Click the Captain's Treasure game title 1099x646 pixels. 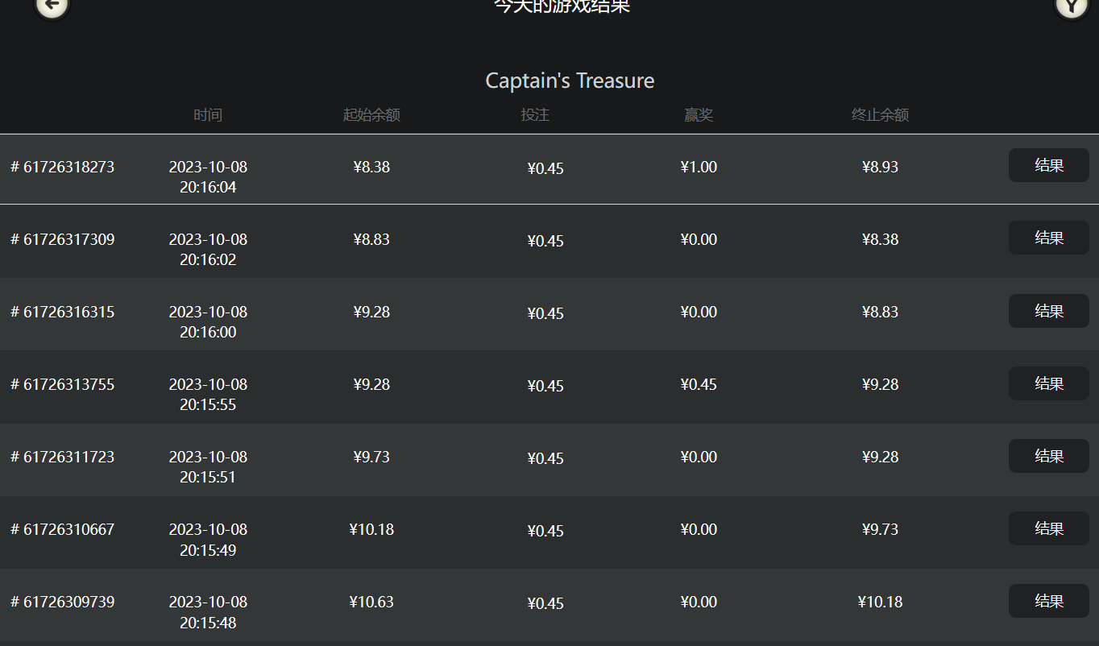(570, 81)
